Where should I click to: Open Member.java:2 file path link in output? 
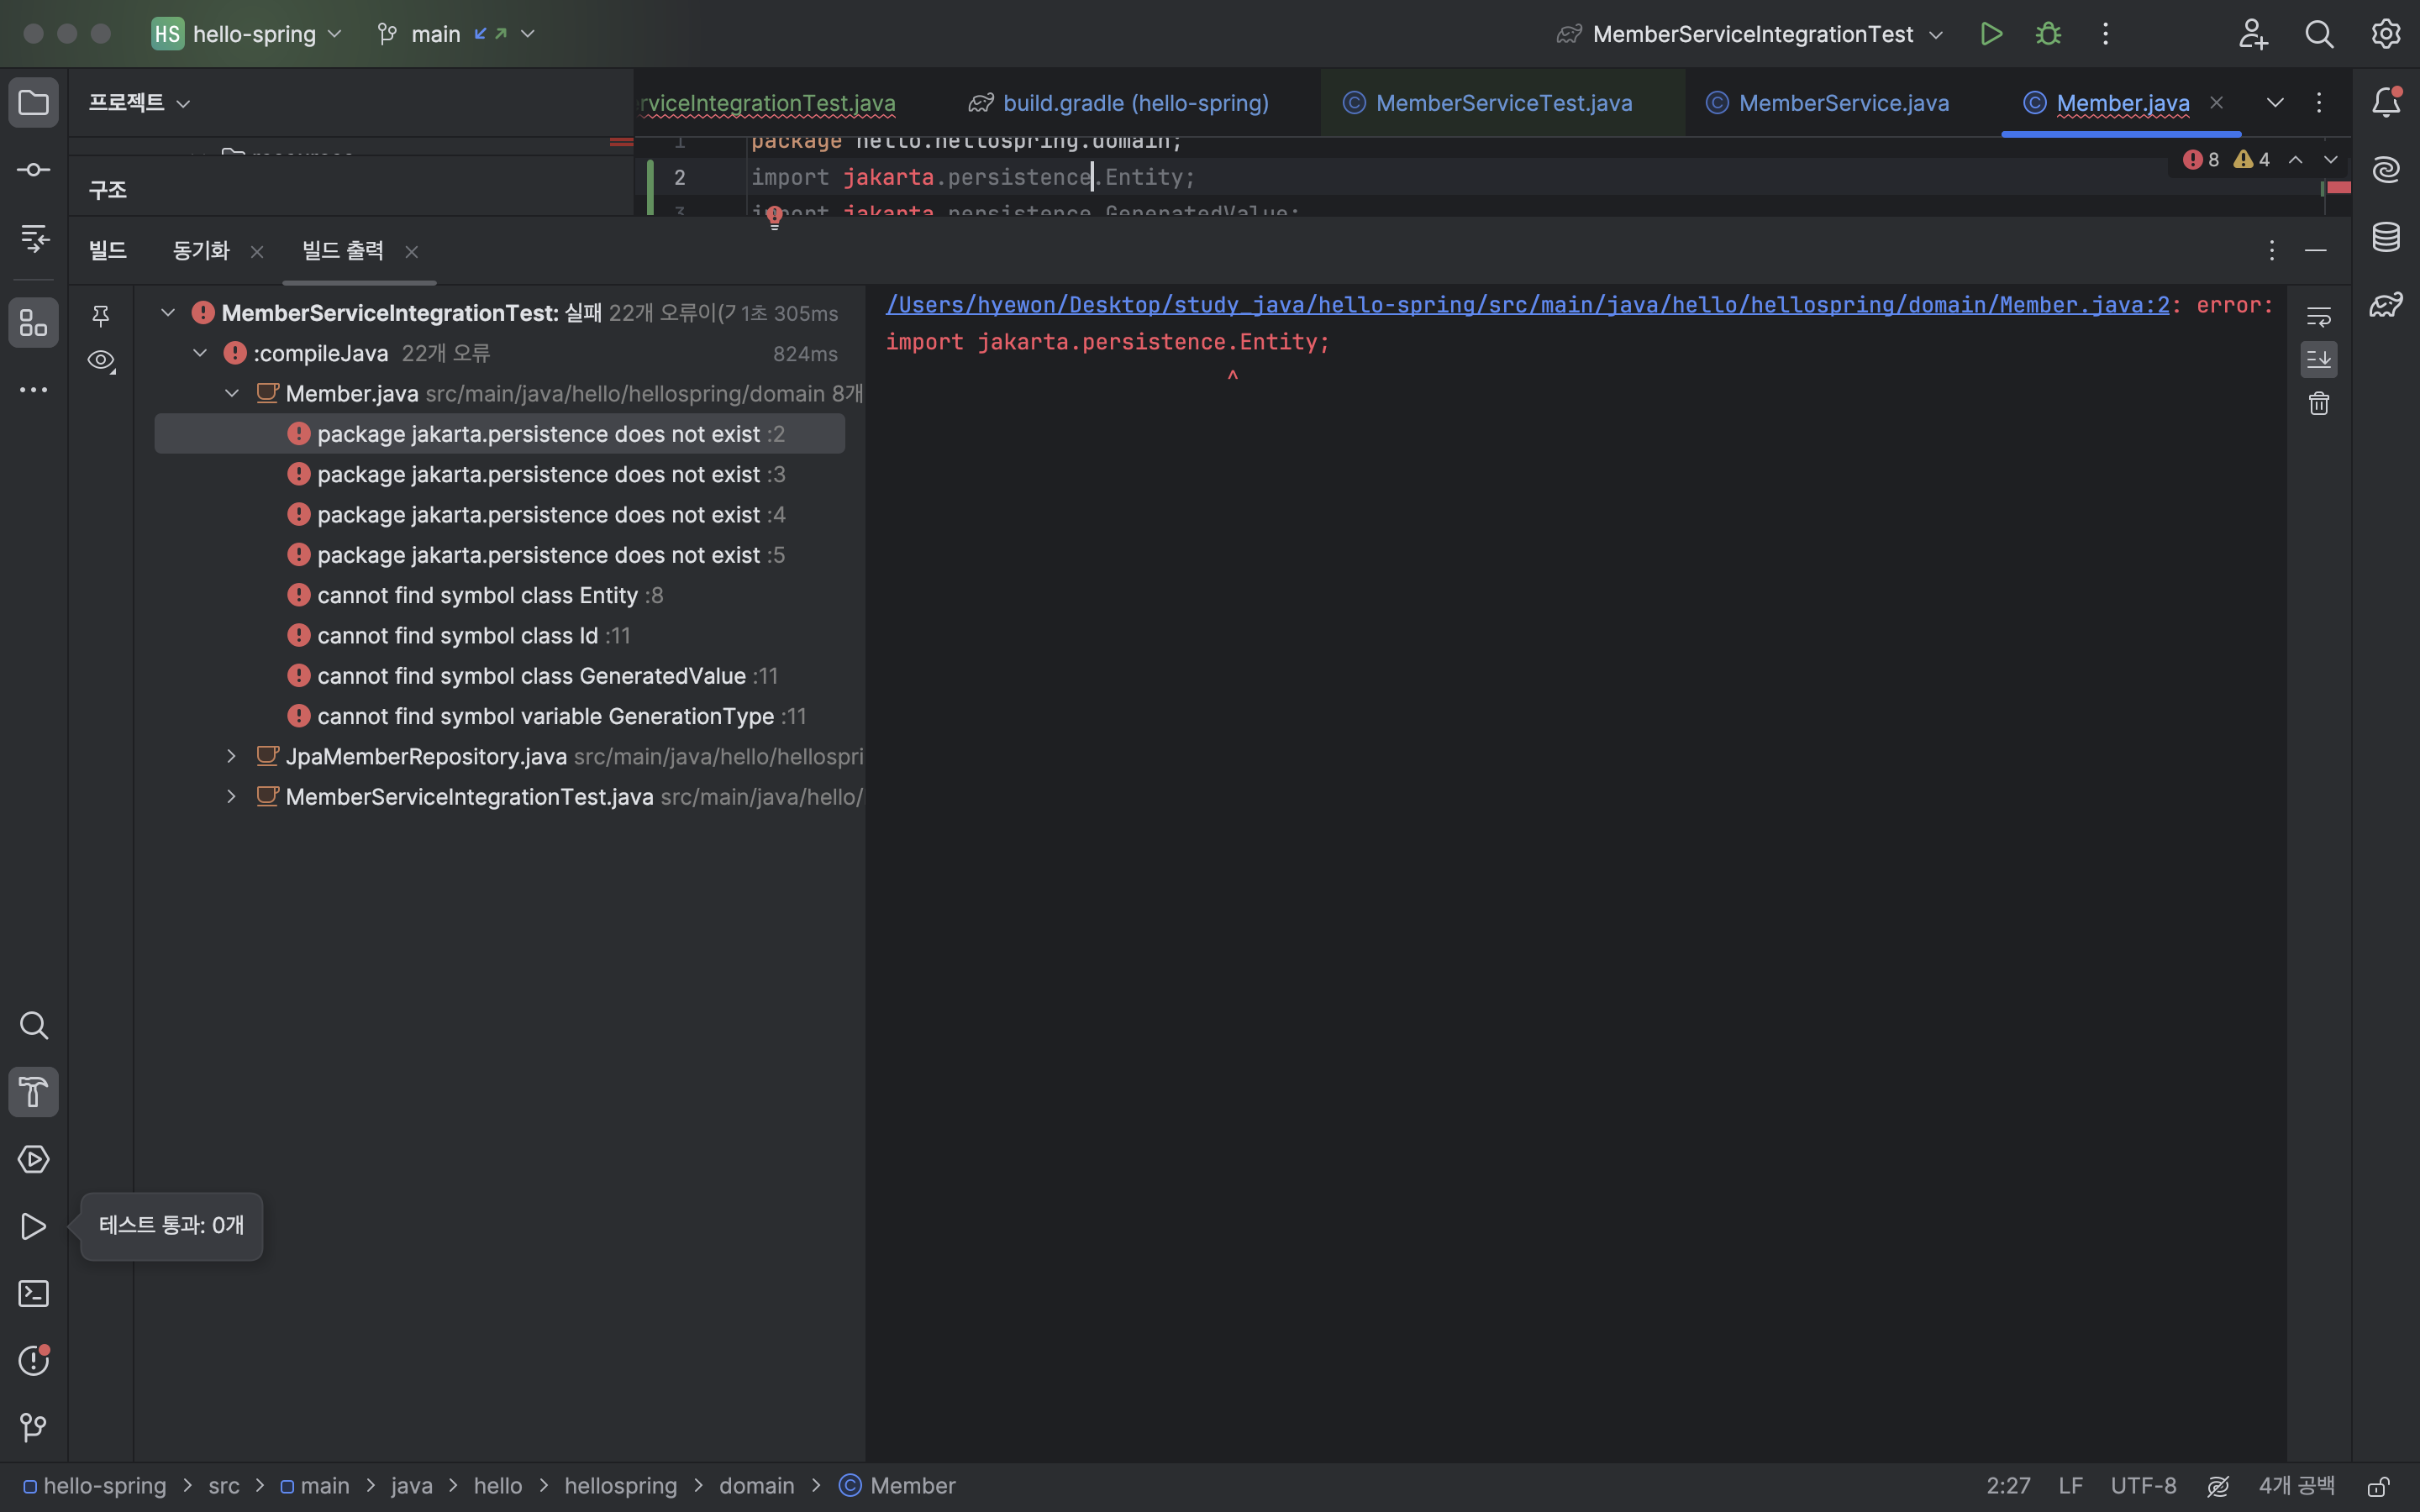tap(1528, 305)
